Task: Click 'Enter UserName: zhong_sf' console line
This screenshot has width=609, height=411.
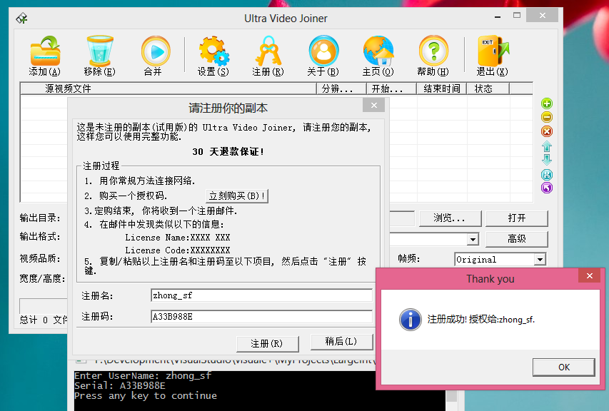Action: (x=143, y=376)
